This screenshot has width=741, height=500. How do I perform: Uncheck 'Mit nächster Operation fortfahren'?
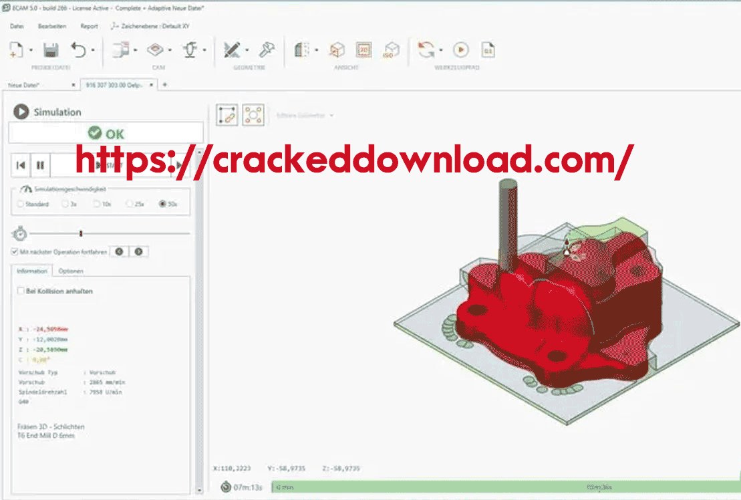(x=15, y=252)
